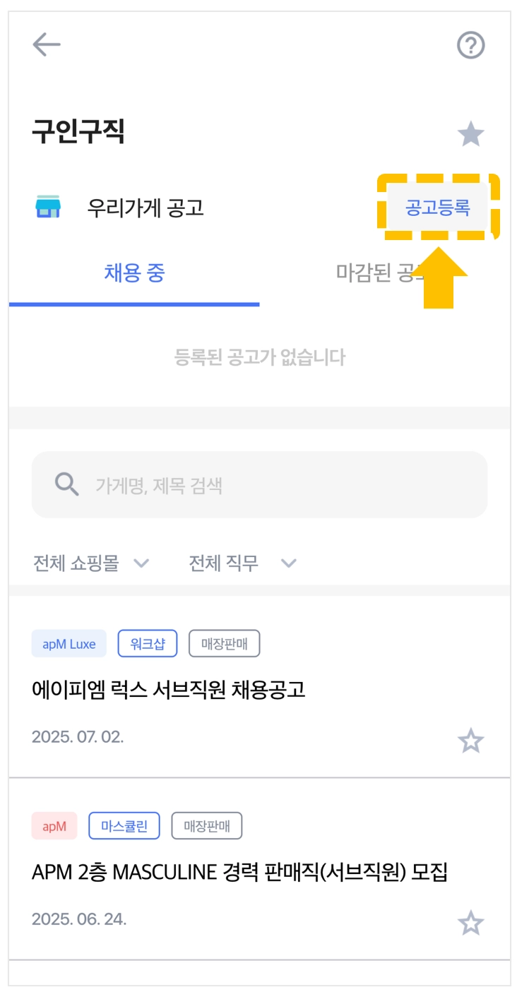Click the 워크샵 store tag

tap(148, 644)
